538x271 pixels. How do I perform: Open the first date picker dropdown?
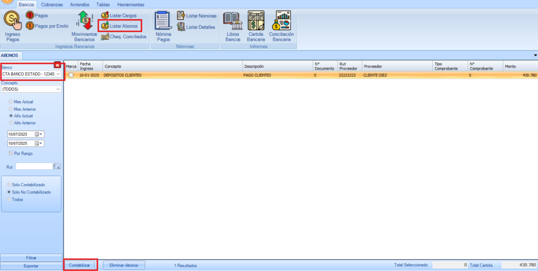tap(41, 134)
